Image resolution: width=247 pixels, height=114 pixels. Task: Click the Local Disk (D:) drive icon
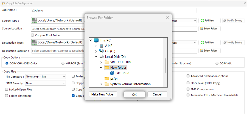102,56
